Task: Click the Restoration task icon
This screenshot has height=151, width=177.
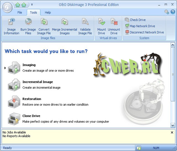Action: [14, 102]
